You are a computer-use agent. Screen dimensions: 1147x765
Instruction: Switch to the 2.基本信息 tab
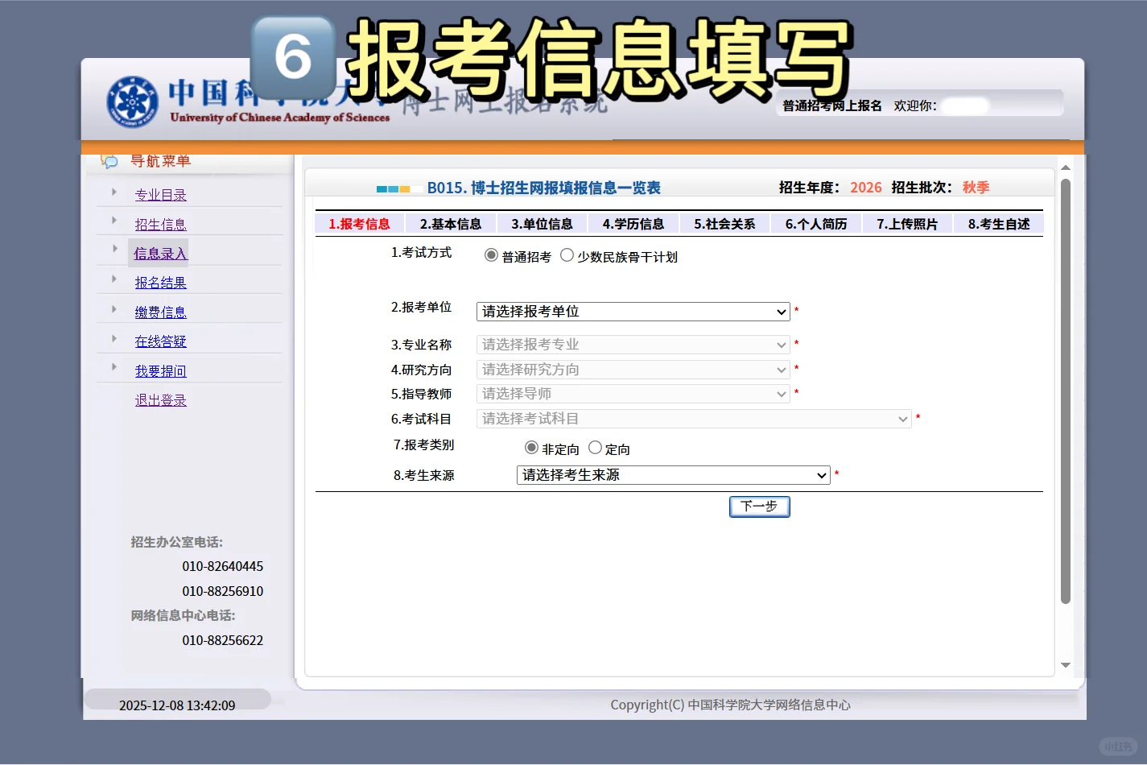450,223
